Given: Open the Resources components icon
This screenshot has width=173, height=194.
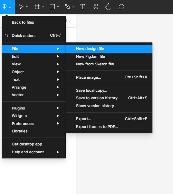Looking at the screenshot, I should click(x=96, y=7).
